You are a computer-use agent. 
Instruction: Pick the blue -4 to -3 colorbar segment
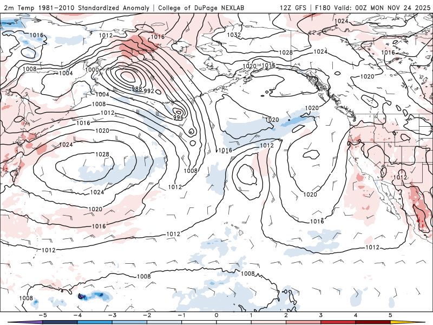click(x=95, y=322)
